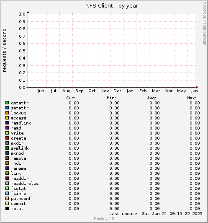This screenshot has height=223, width=208.
Task: Select the 'mkdir' legend label
Action: 17,143
